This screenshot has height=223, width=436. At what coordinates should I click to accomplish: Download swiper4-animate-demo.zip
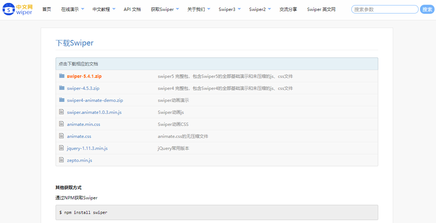[x=95, y=100]
